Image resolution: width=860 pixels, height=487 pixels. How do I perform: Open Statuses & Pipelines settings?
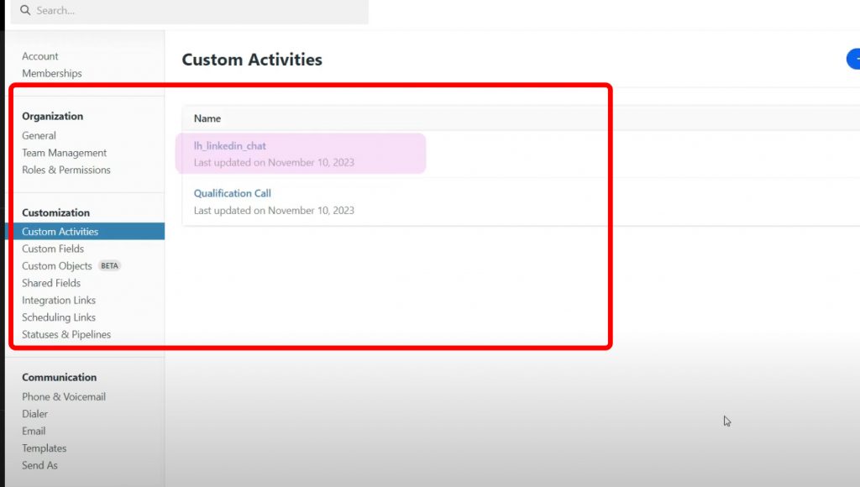point(66,334)
